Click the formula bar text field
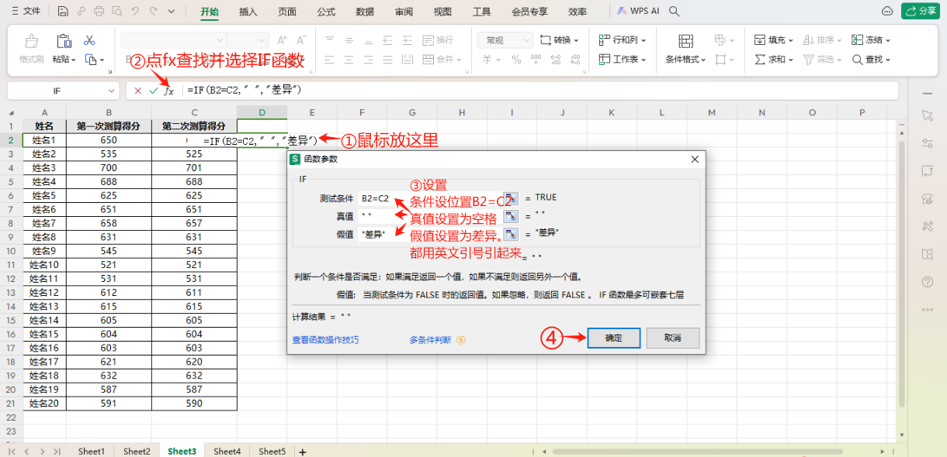The width and height of the screenshot is (947, 457). 539,91
